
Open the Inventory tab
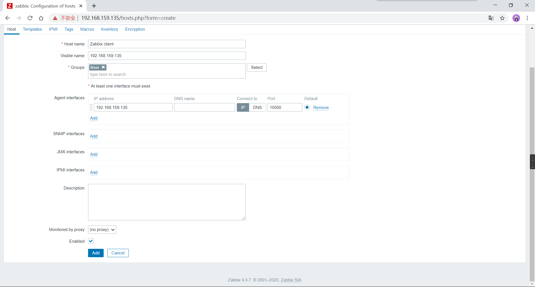[x=110, y=29]
